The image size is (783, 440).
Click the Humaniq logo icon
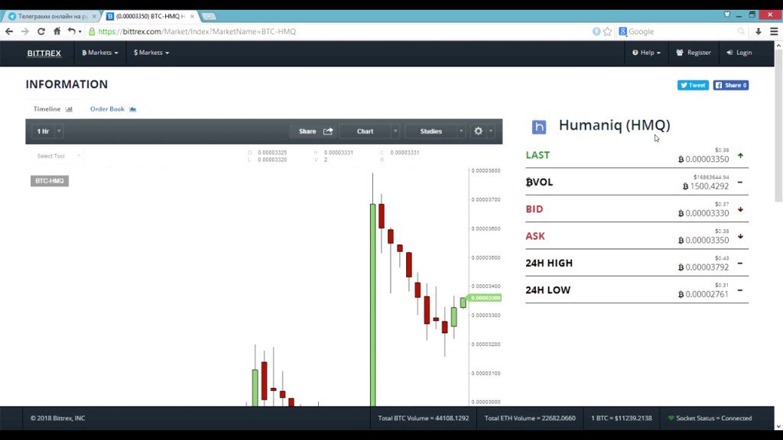[539, 127]
